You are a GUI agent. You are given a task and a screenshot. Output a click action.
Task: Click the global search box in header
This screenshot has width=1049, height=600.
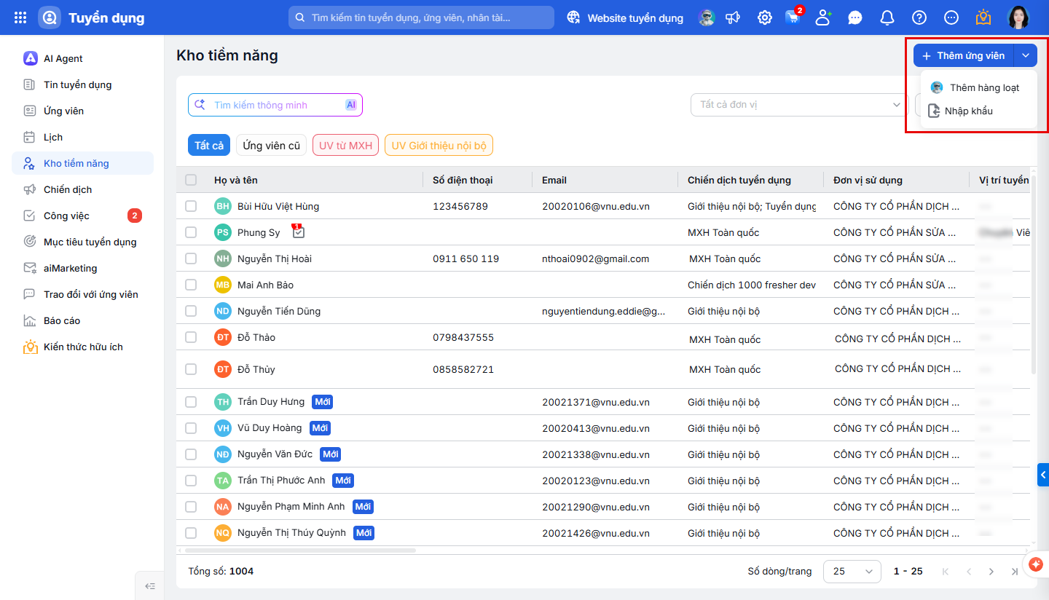click(x=421, y=17)
